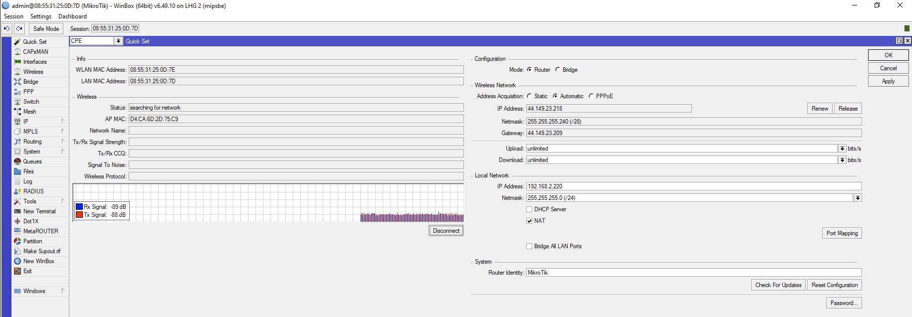Select Bridge mode radio button
The image size is (912, 317).
coord(558,70)
